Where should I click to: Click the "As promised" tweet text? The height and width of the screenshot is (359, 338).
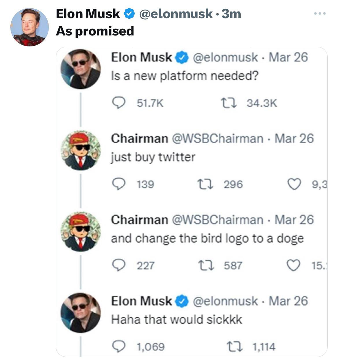(x=95, y=31)
